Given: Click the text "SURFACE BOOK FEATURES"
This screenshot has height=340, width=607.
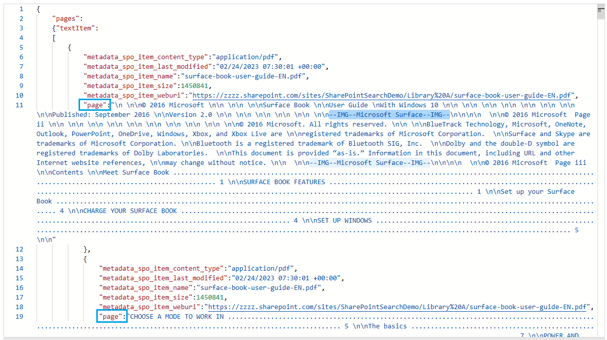Looking at the screenshot, I should (284, 182).
